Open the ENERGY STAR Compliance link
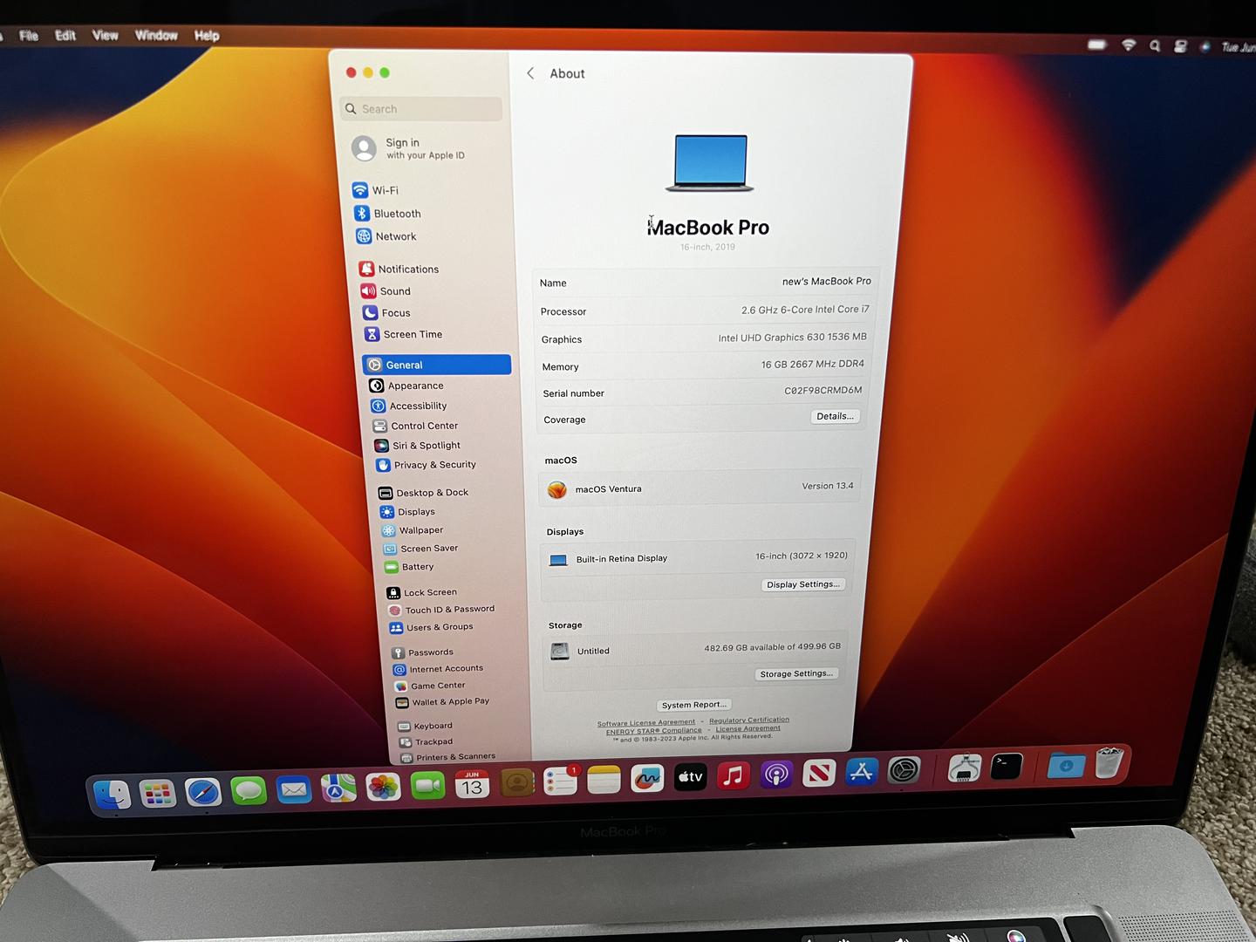The width and height of the screenshot is (1256, 942). pos(654,731)
